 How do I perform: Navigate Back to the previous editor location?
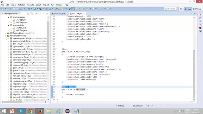point(102,9)
